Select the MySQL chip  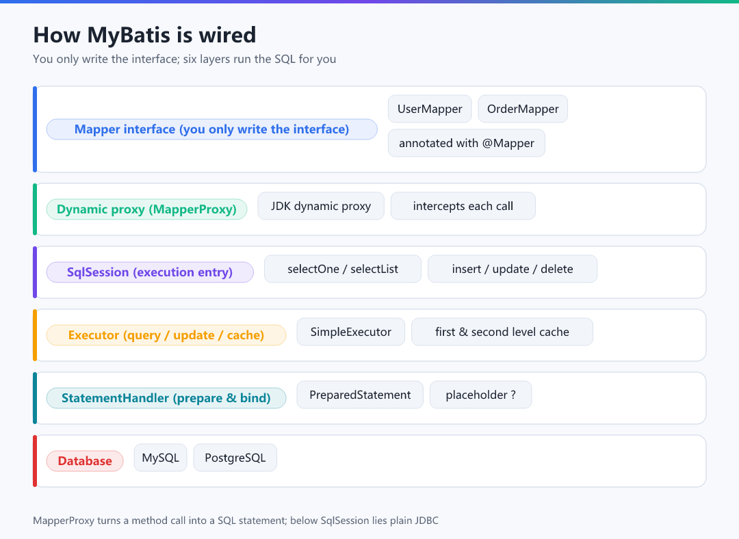pos(160,458)
